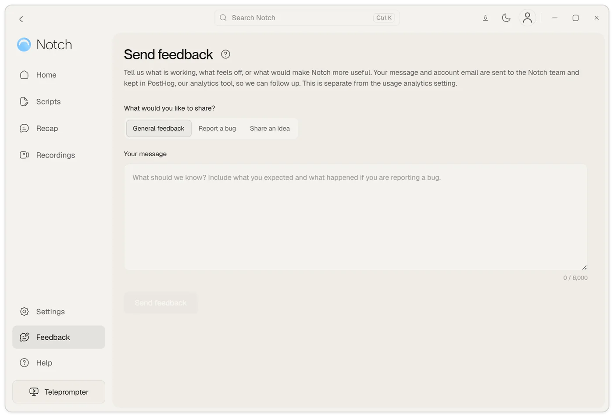Click the search magnifier icon
Image resolution: width=614 pixels, height=417 pixels.
(223, 18)
